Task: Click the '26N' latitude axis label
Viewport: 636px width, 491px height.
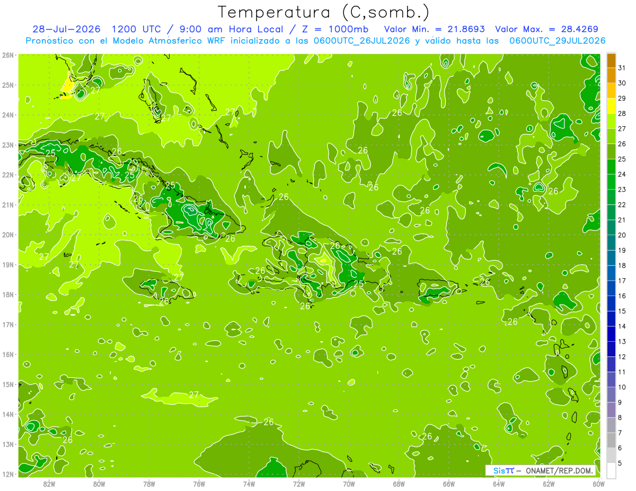Action: coord(8,55)
